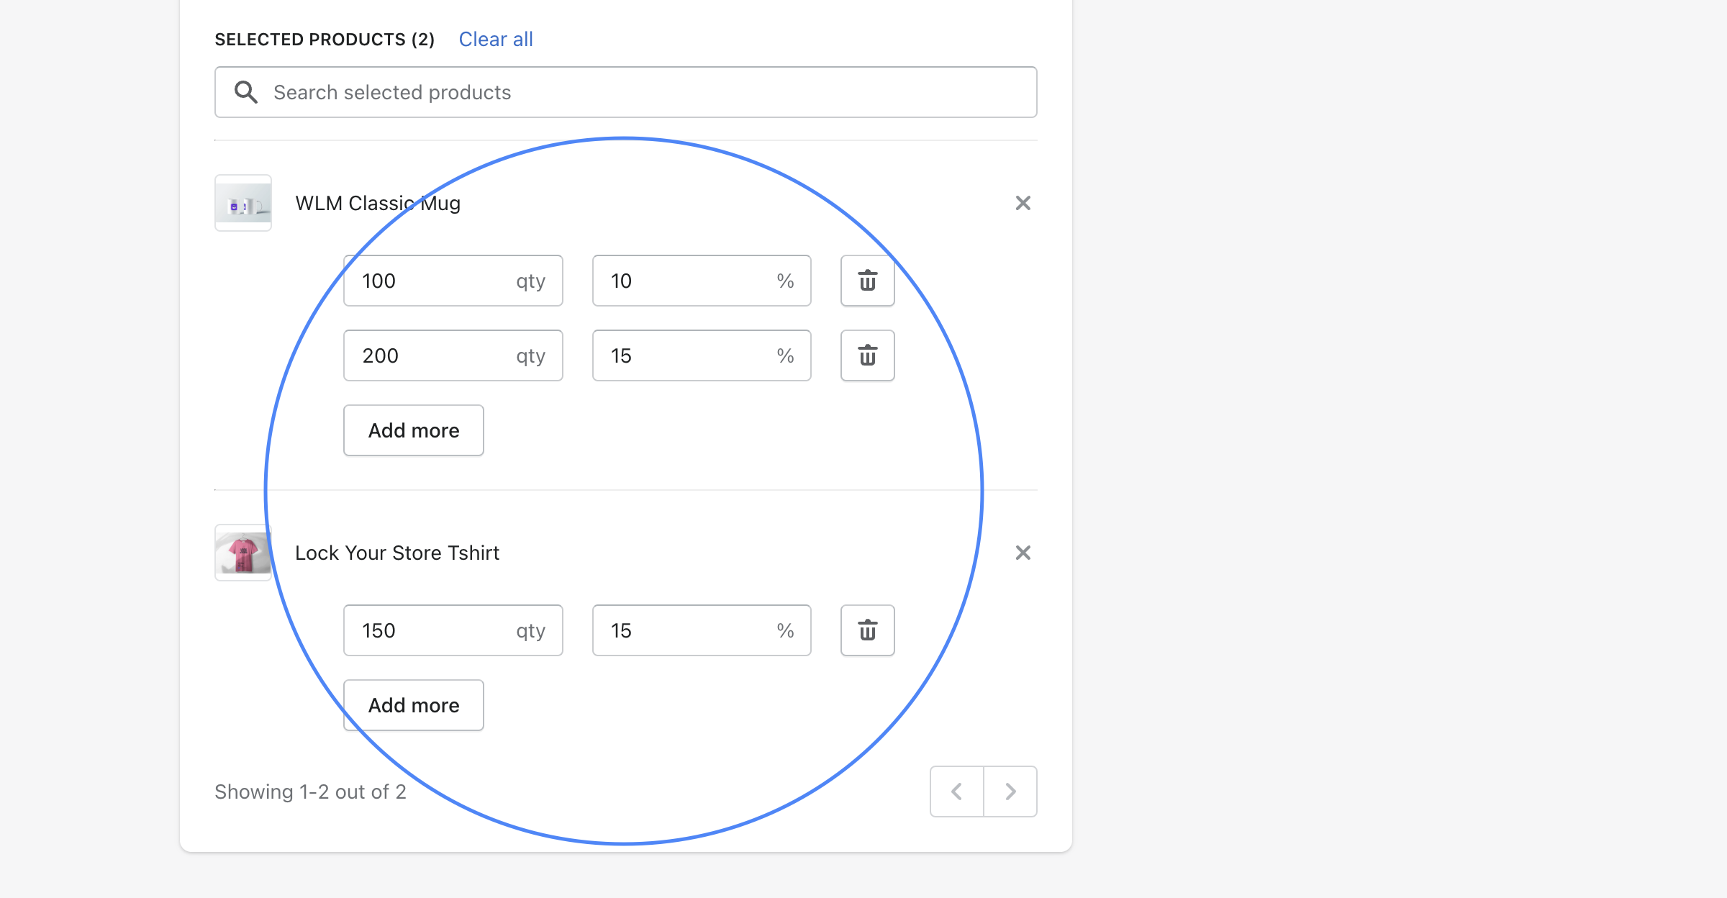Edit the 10 percent discount field
This screenshot has height=898, width=1727.
click(x=702, y=281)
